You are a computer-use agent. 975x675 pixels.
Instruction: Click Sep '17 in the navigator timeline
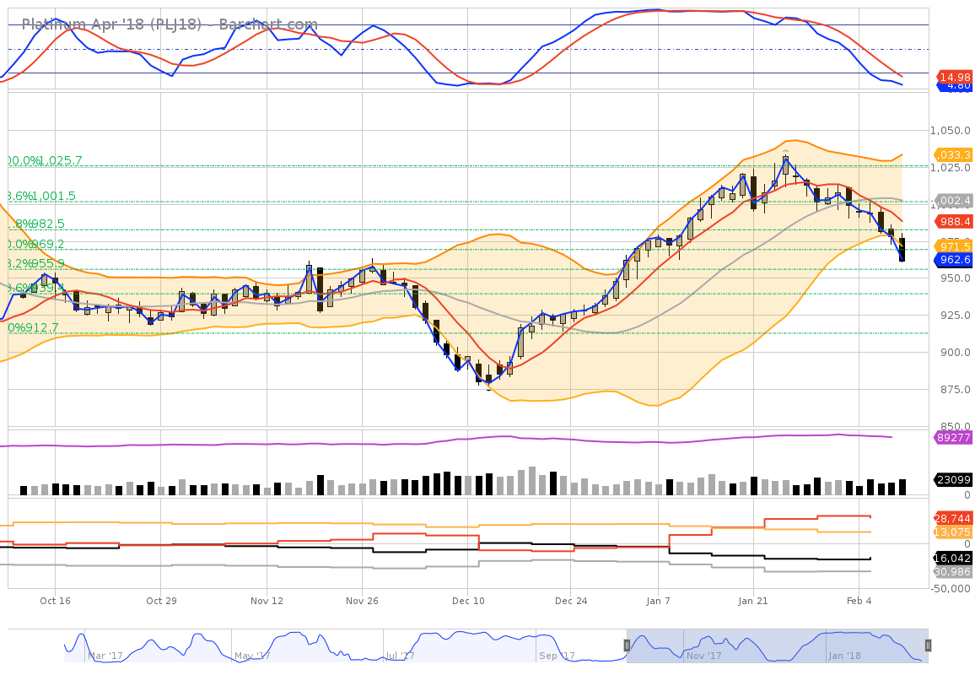coord(558,656)
